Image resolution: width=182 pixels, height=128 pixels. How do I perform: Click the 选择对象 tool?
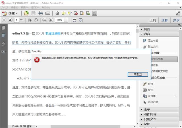tap(150, 102)
